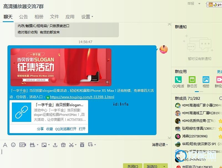Click the link card chain icon

click(22, 112)
